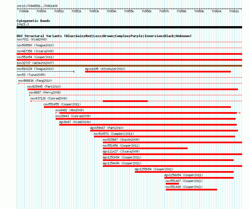
Task: Open variant nsv515867 (Shaikh2009)
Action: click(121, 140)
